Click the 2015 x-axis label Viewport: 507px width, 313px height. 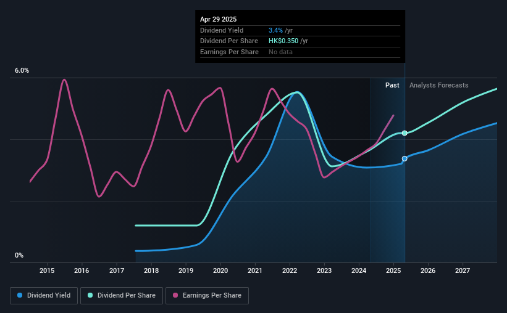click(x=47, y=270)
